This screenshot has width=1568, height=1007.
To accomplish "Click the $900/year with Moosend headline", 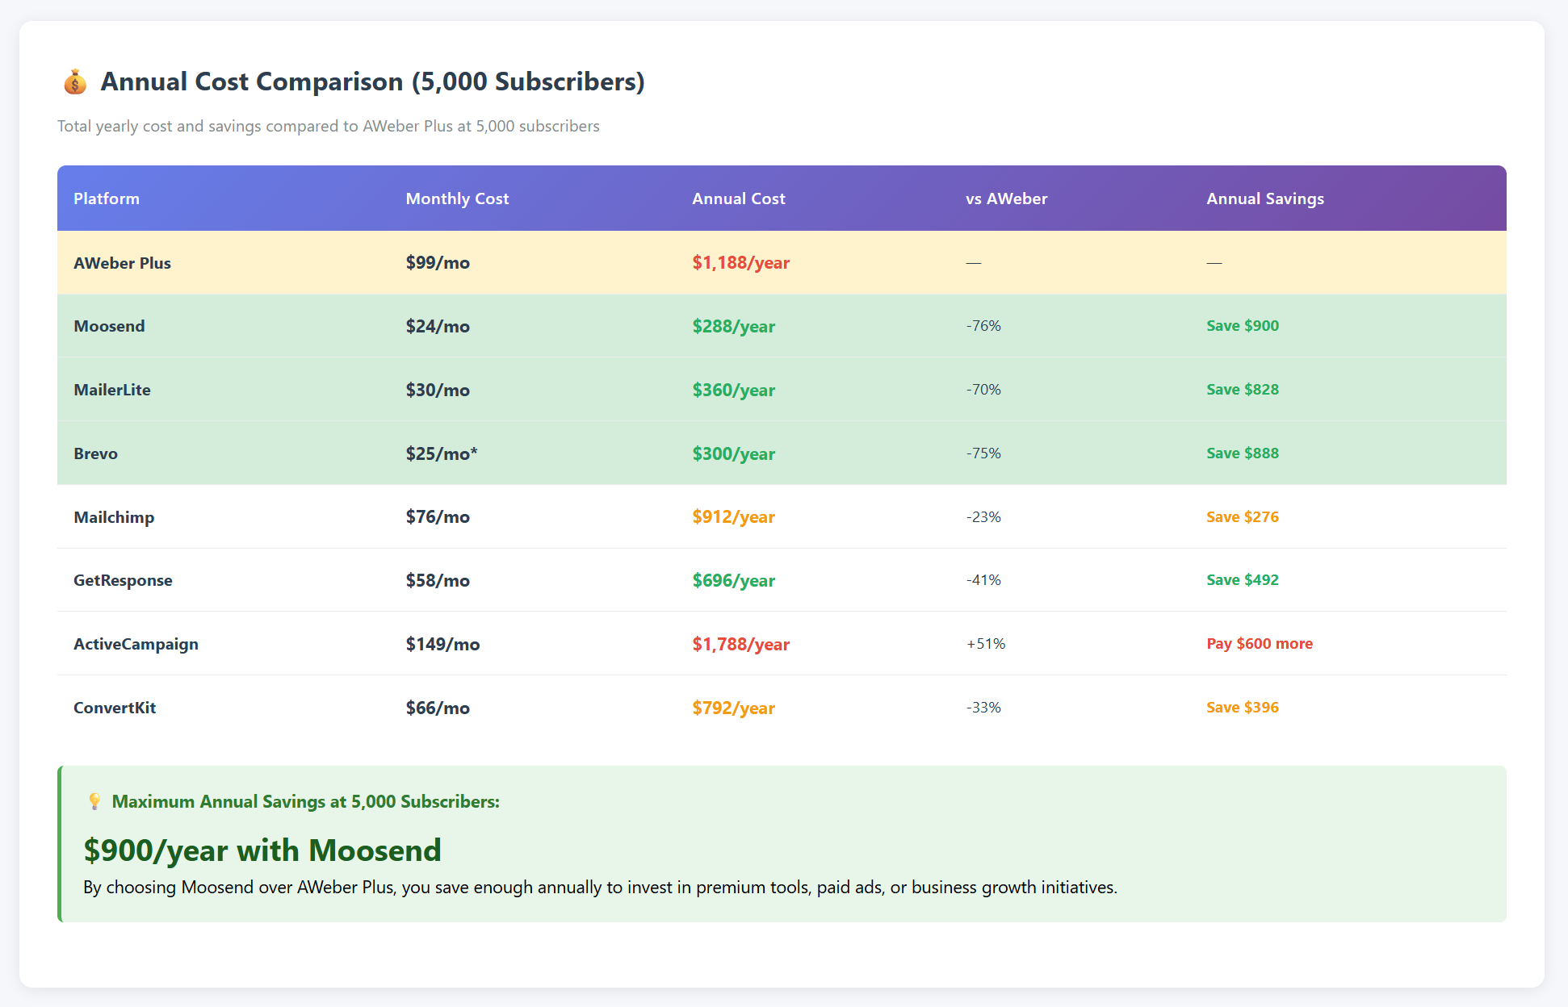I will click(262, 850).
